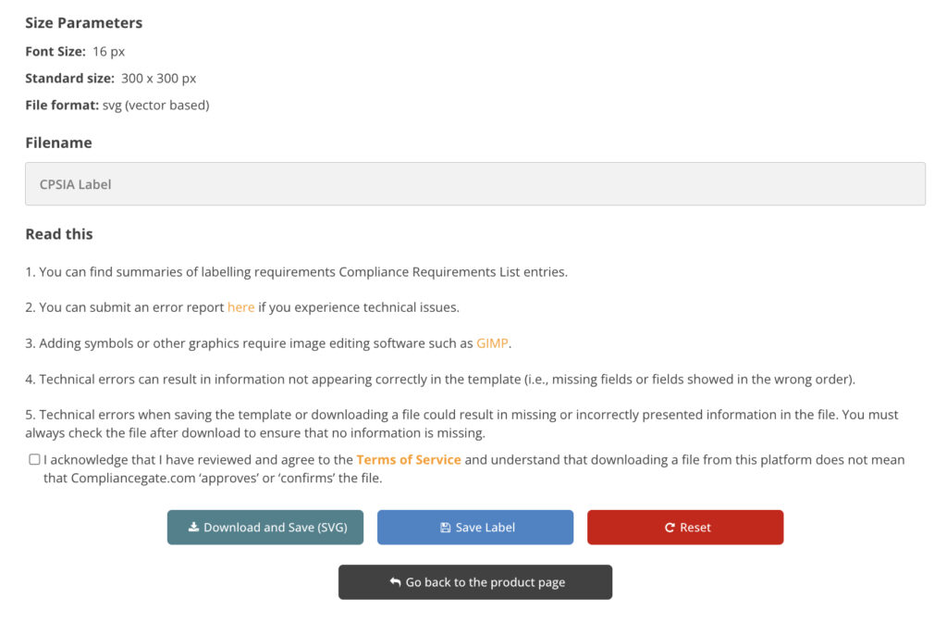Screen dimensions: 947x623
Task: Click the 'here' error report link
Action: click(x=240, y=307)
